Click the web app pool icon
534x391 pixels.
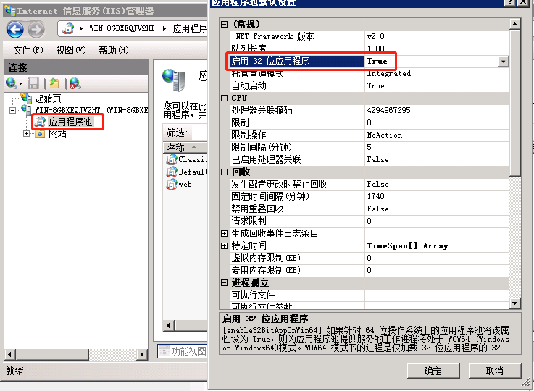coord(171,184)
